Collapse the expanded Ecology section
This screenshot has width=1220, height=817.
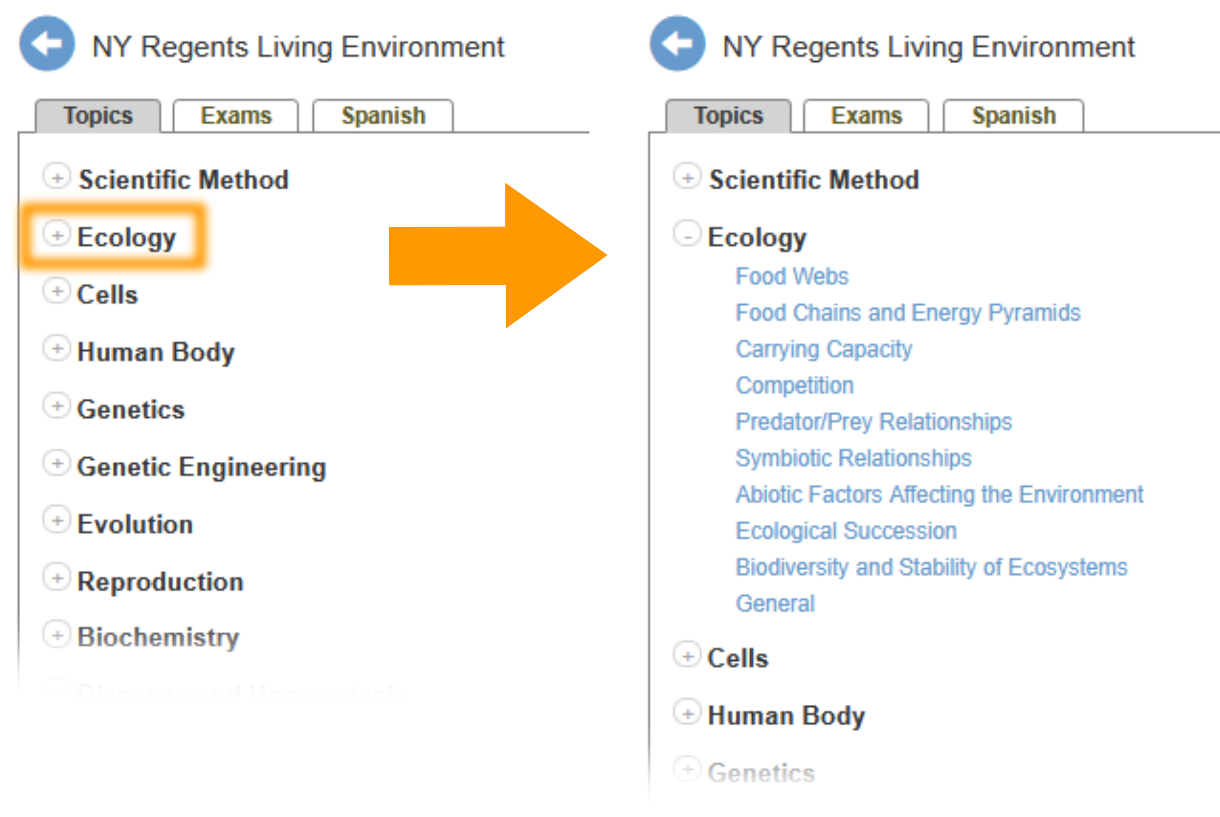pos(687,234)
